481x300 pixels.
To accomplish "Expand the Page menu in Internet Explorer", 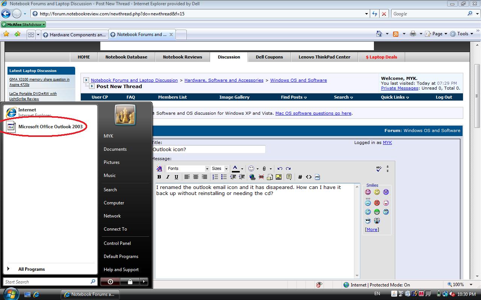I will pos(436,34).
